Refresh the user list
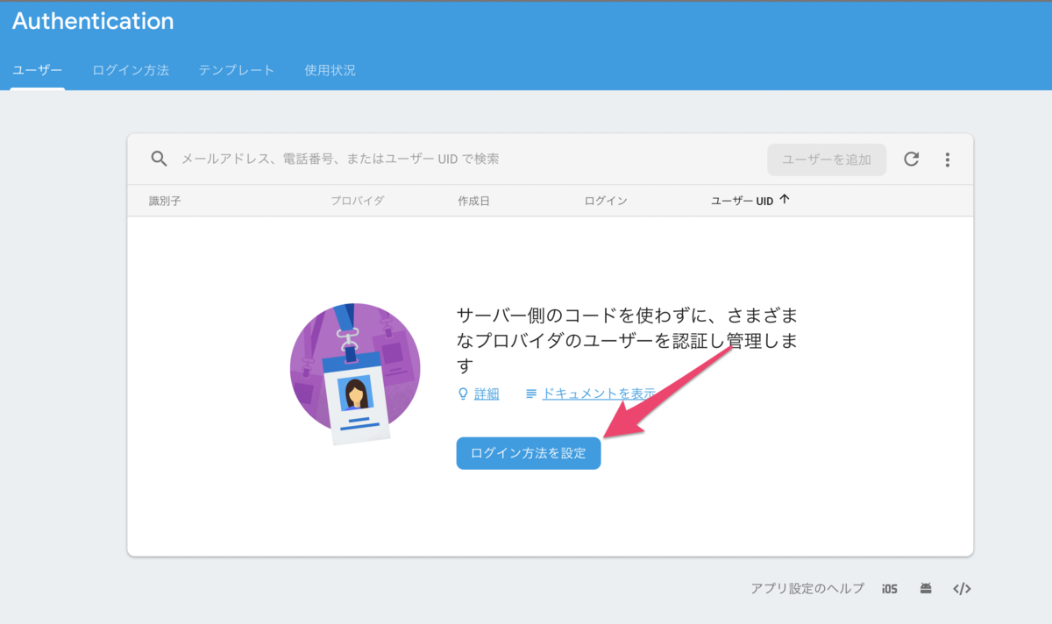Image resolution: width=1052 pixels, height=624 pixels. 912,159
